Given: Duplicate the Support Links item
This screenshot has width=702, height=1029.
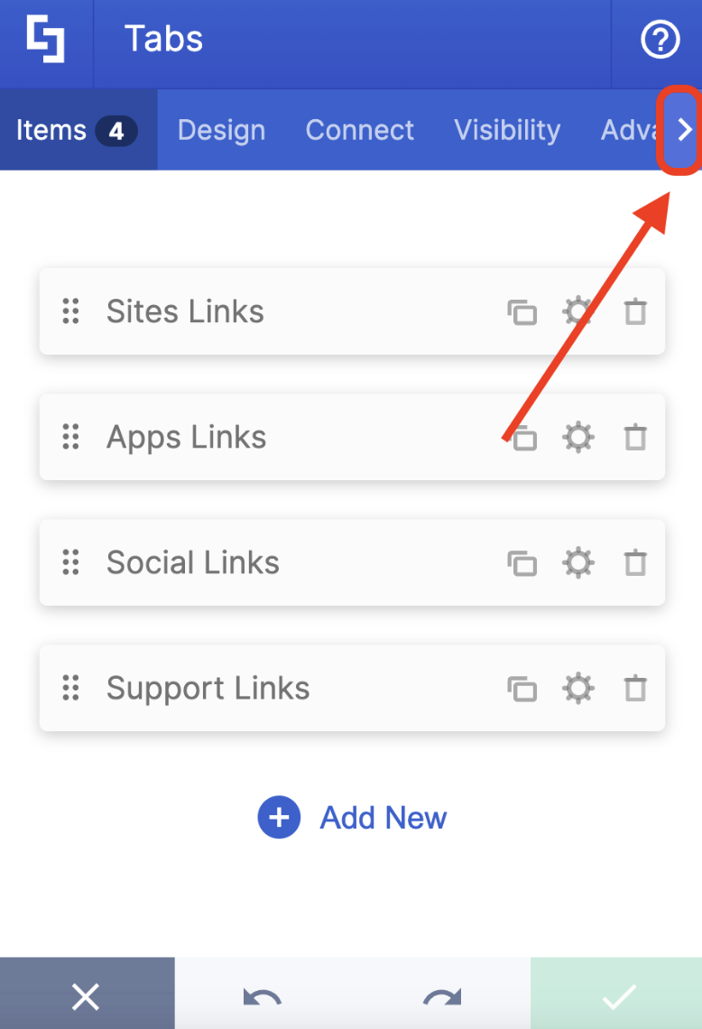Looking at the screenshot, I should 522,689.
